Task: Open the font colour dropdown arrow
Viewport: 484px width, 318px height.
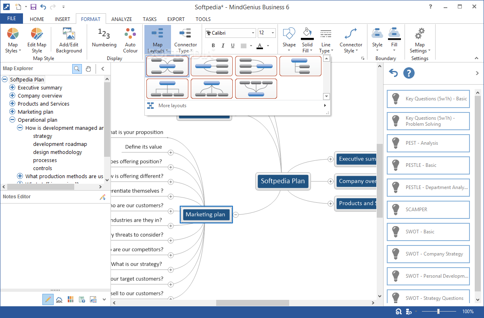Action: (267, 46)
